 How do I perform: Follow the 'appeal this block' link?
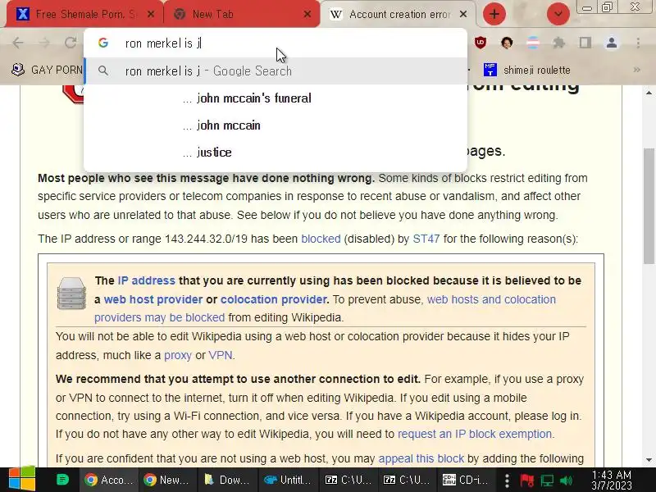click(x=421, y=458)
